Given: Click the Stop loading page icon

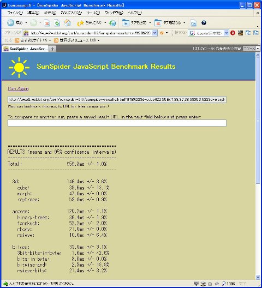Looking at the screenshot, I should tap(47, 23).
